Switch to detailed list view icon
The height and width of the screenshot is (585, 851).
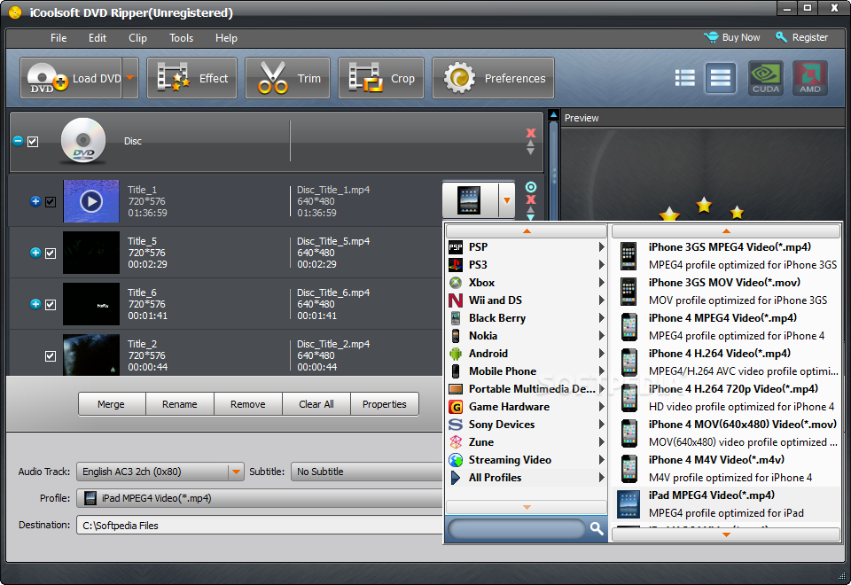click(721, 78)
